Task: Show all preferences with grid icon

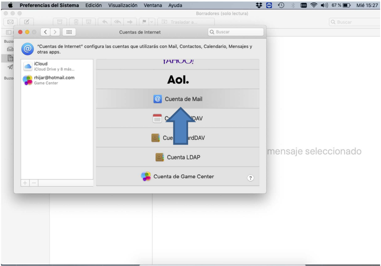Action: 69,32
